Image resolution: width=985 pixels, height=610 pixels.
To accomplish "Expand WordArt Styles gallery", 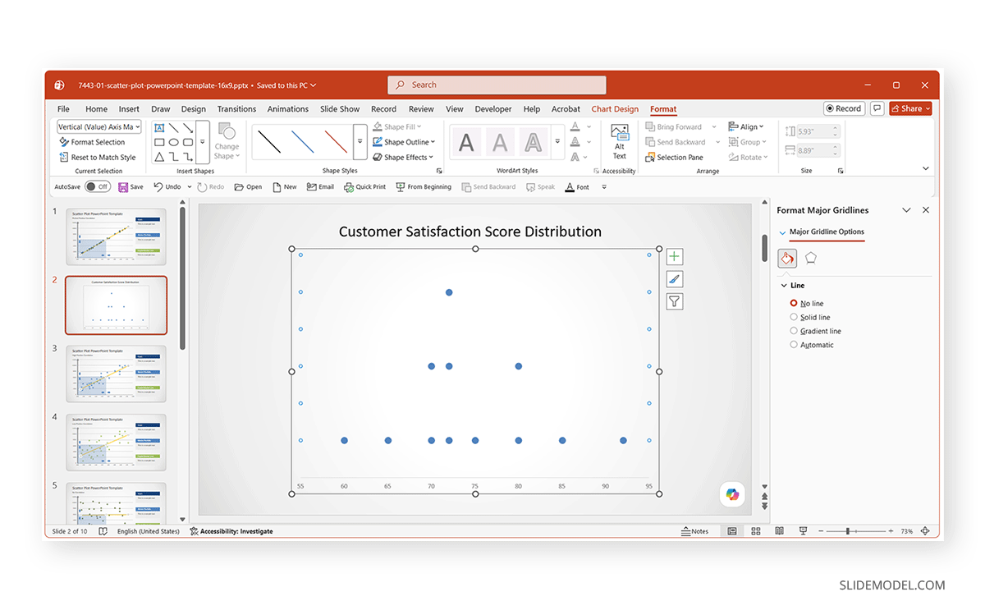I will click(x=559, y=141).
